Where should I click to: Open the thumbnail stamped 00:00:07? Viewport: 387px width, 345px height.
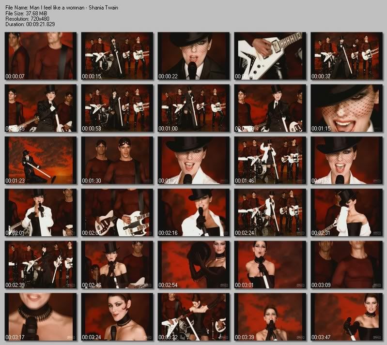[41, 56]
